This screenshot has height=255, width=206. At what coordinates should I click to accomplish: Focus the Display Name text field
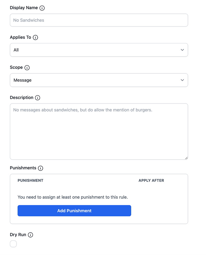tap(99, 20)
